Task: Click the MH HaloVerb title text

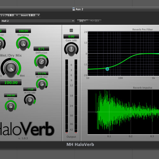Action: (x=80, y=144)
